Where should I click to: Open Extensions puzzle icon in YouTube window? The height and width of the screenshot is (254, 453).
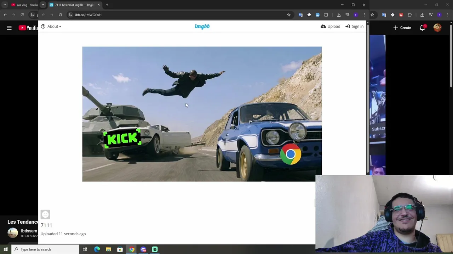click(x=410, y=15)
